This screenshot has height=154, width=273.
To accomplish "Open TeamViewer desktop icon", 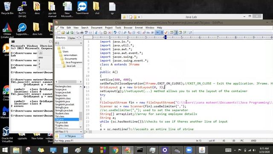I will (82, 8).
